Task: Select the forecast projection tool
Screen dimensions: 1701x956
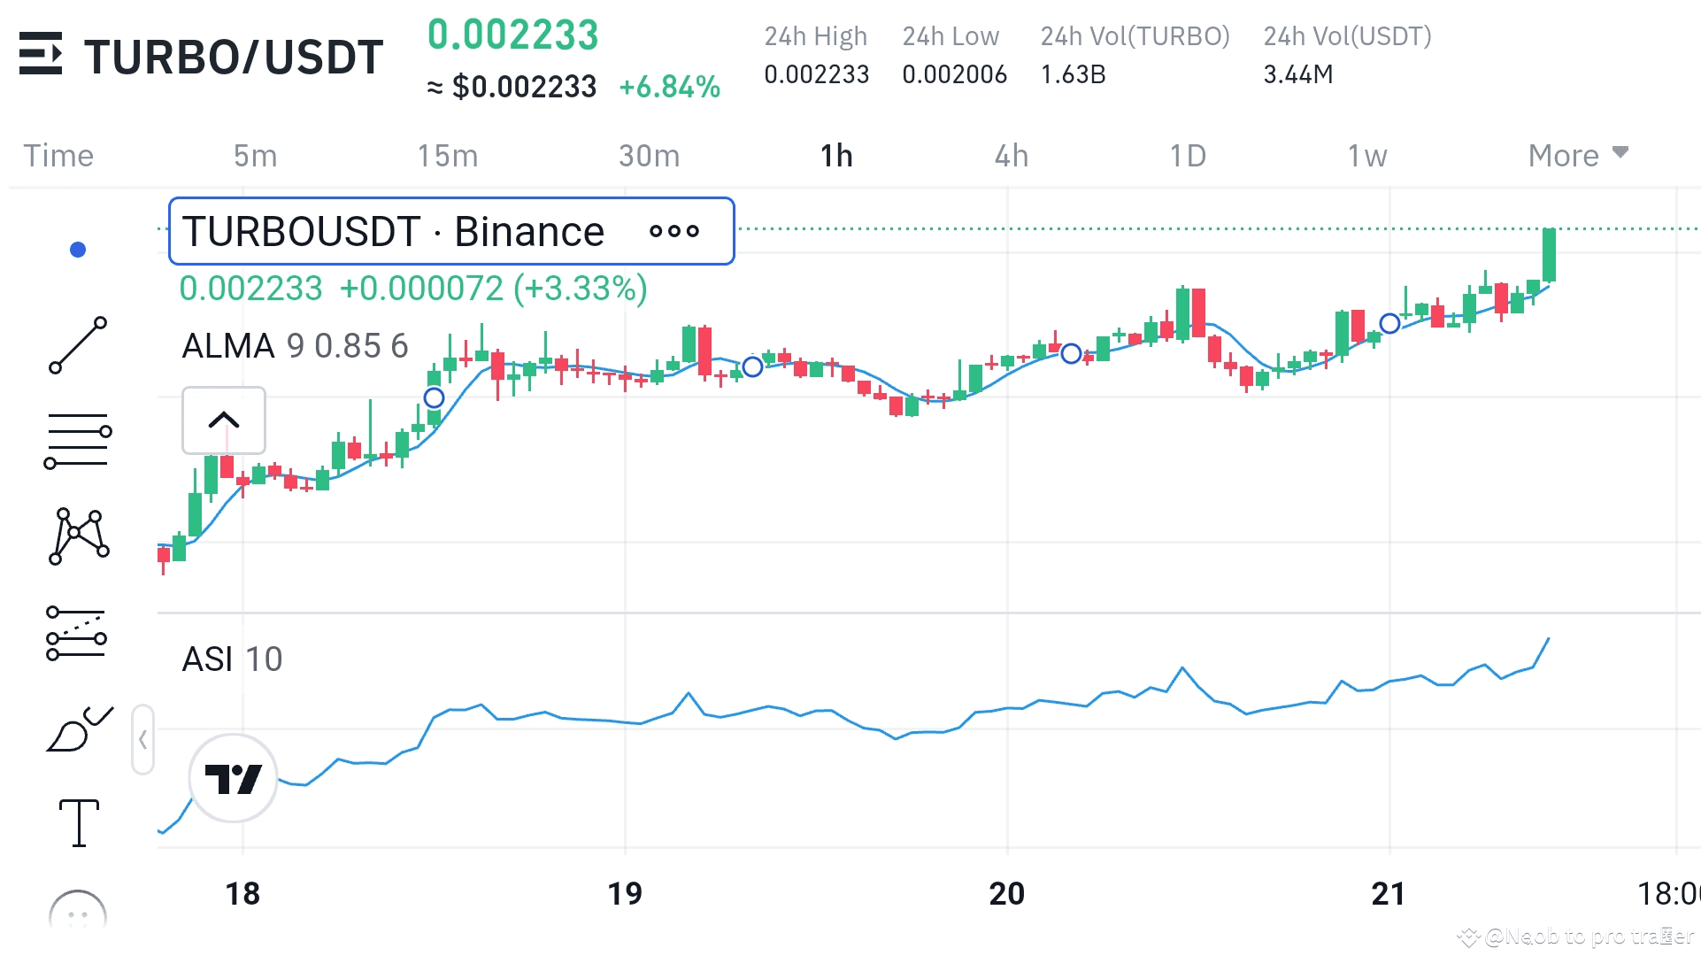Action: [78, 634]
